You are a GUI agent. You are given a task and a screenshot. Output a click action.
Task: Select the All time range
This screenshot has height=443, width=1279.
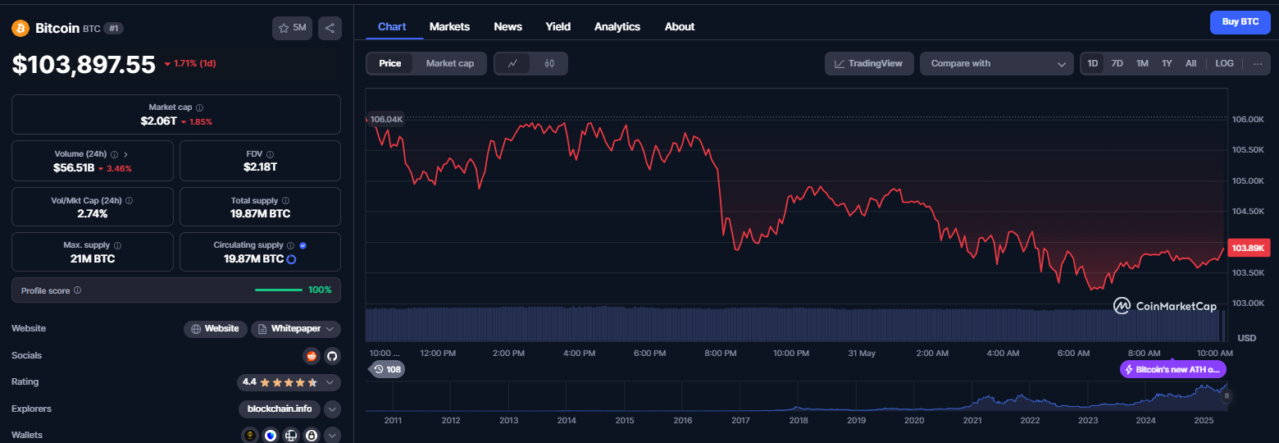[x=1190, y=63]
